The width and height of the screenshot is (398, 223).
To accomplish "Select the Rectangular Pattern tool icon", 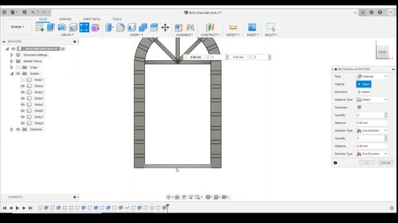I will [85, 27].
